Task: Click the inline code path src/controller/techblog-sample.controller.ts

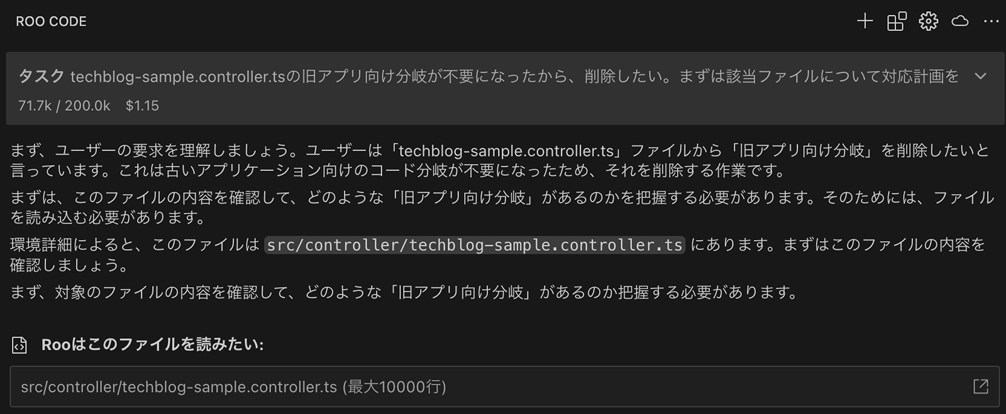Action: point(475,245)
